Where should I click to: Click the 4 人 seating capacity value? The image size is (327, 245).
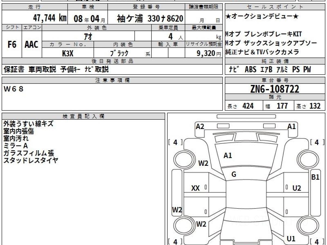click(175, 36)
